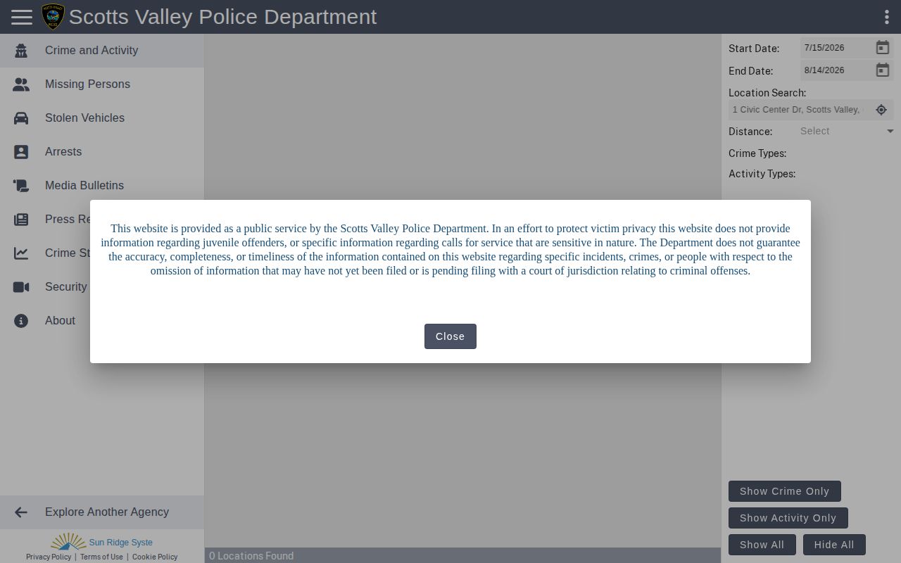Open the Cookie Policy link
901x563 pixels.
coord(155,557)
